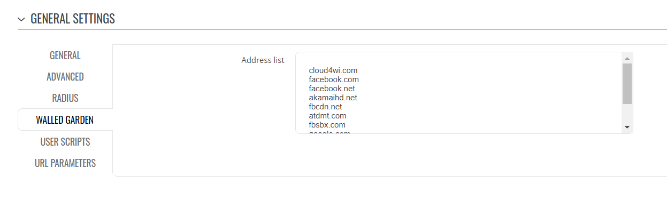Click the scroll down arrow in address list
Viewport: 667px width, 207px height.
627,127
